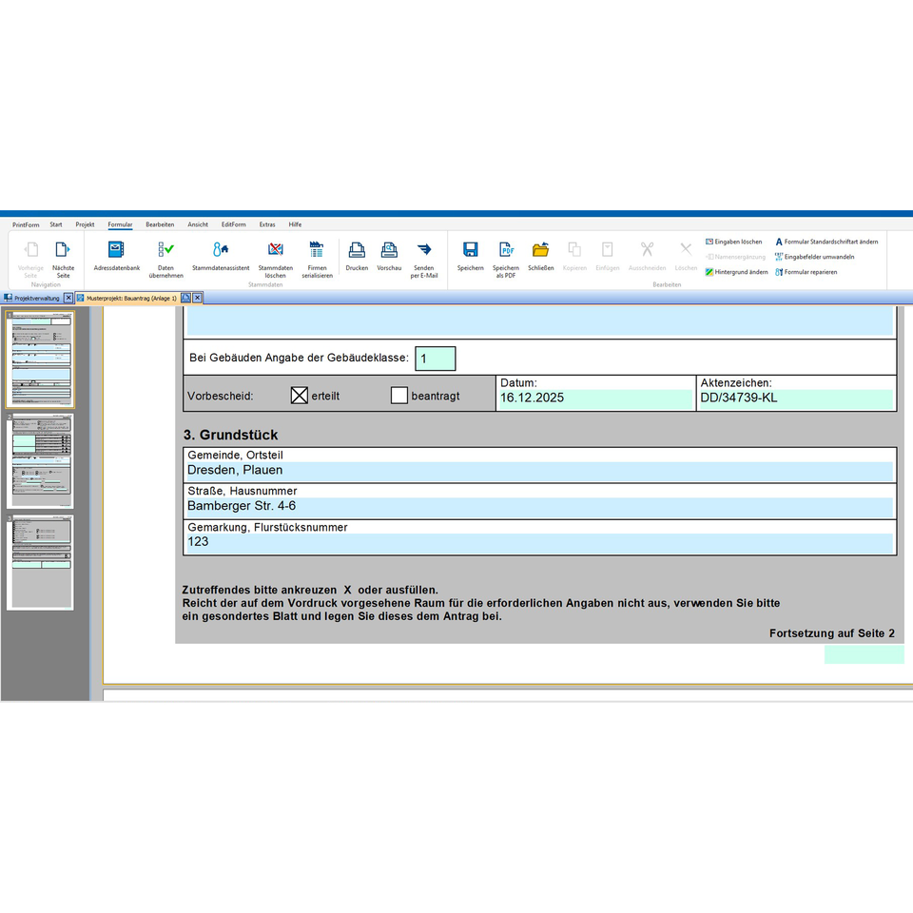Send form per E-Mail
913x913 pixels.
click(424, 260)
